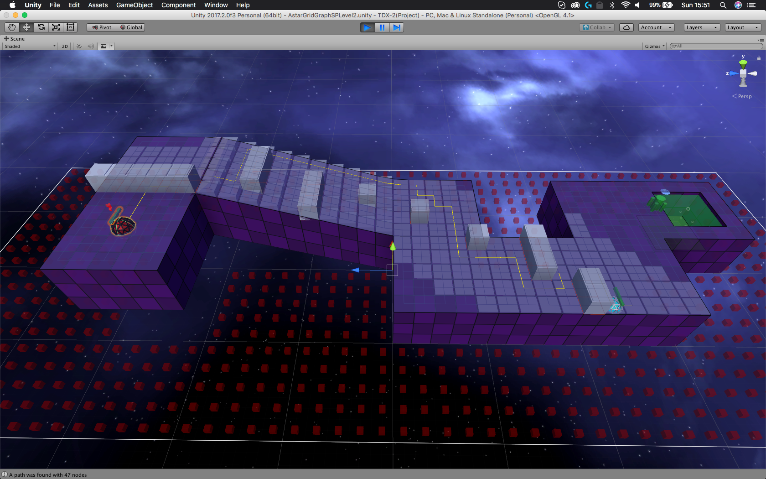This screenshot has width=766, height=479.
Task: Pause the game with Pause button
Action: click(382, 27)
